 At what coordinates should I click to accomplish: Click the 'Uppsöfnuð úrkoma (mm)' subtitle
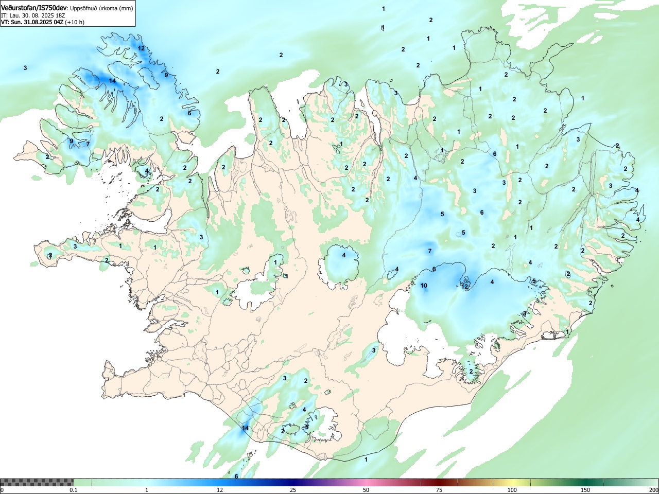101,8
